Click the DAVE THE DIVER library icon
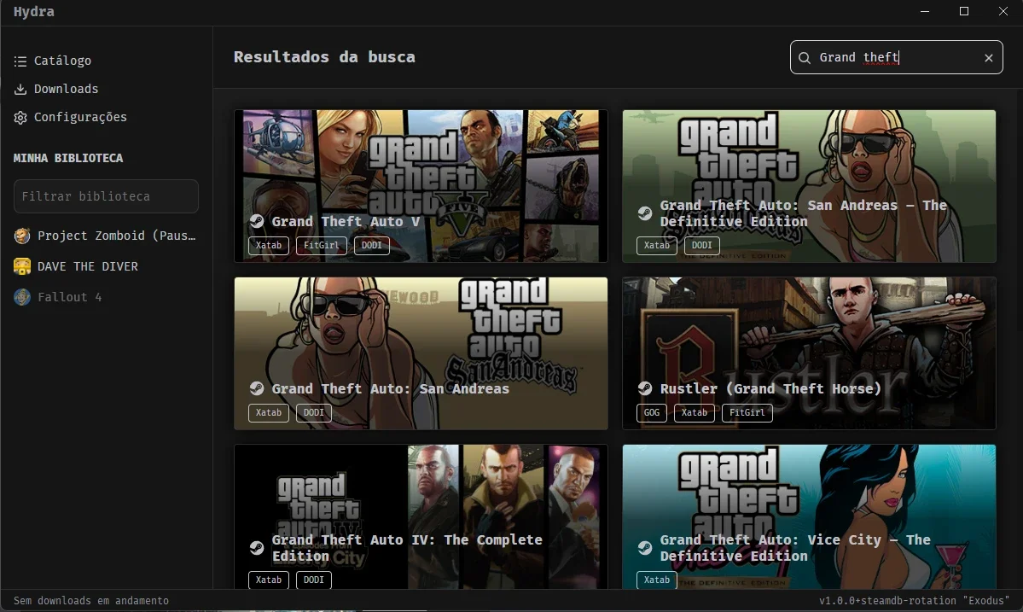 point(22,266)
